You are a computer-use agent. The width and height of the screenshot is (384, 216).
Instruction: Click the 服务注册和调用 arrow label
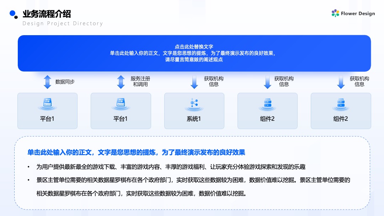click(140, 81)
